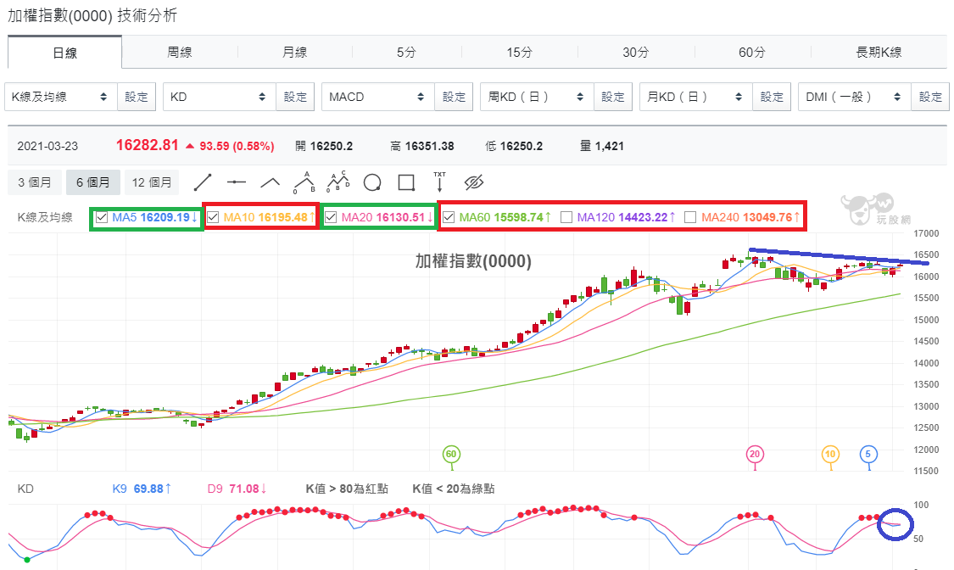Click the MA5 16209.19 label
This screenshot has height=570, width=954.
(154, 217)
